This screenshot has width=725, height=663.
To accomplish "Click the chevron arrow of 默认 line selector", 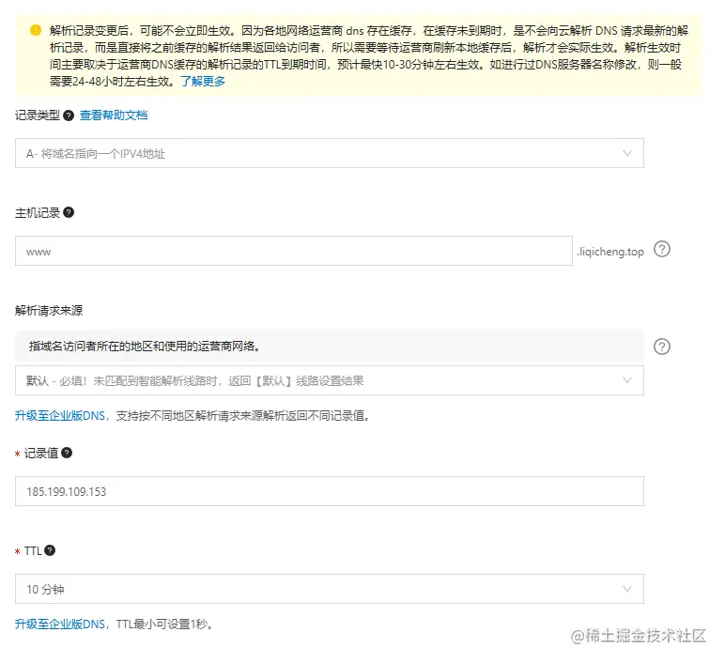I will (627, 380).
